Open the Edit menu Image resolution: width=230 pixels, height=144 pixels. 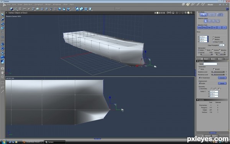click(14, 5)
